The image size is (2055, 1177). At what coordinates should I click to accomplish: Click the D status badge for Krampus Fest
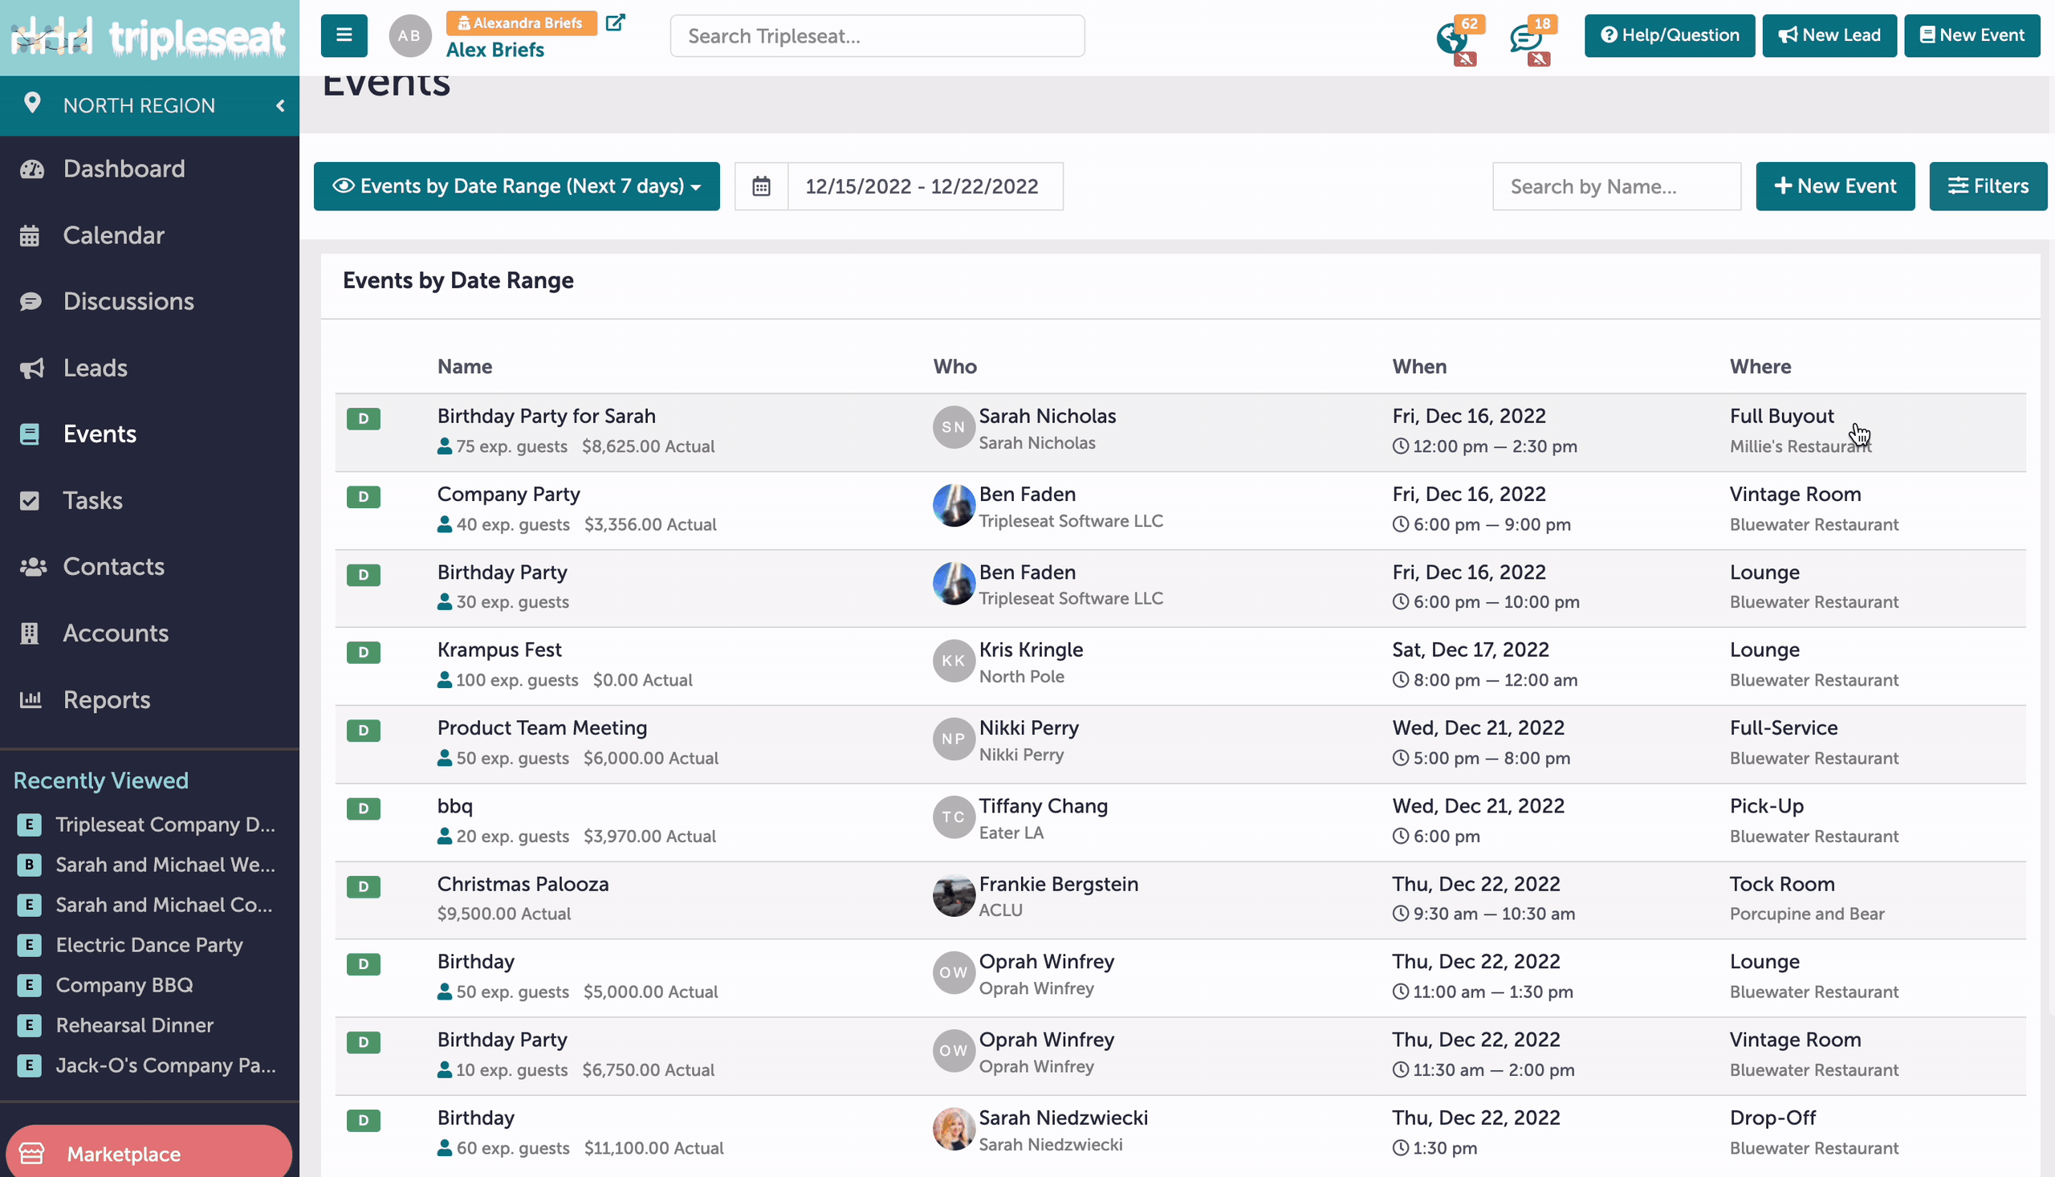coord(363,653)
